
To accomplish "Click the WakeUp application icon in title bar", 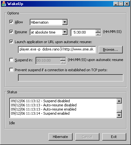I will (4, 4).
